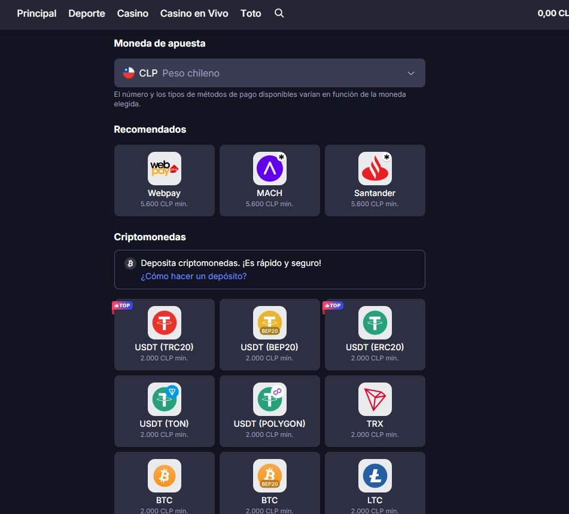Select the TRX Tron logo

click(x=375, y=399)
